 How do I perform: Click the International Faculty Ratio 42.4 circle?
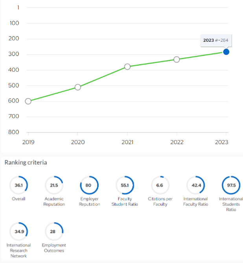[195, 185]
